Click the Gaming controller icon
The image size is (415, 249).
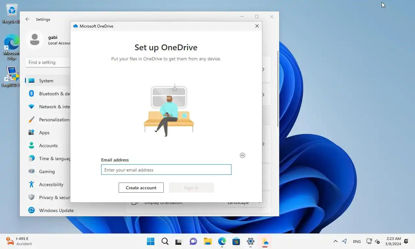(x=31, y=171)
